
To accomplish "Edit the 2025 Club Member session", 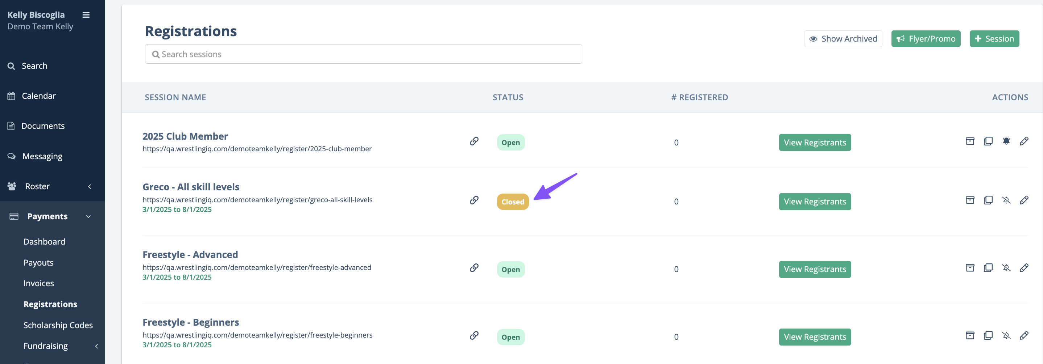I will pyautogui.click(x=1024, y=141).
